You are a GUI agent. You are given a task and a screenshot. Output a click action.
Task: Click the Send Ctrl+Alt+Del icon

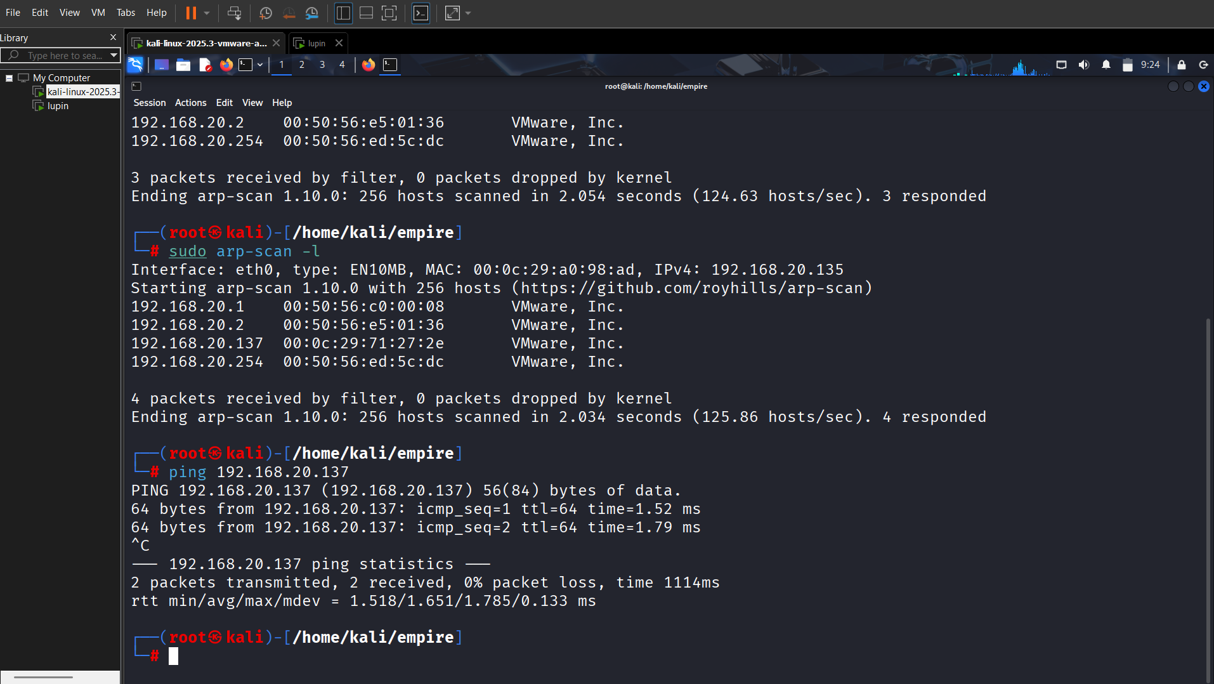pos(234,13)
